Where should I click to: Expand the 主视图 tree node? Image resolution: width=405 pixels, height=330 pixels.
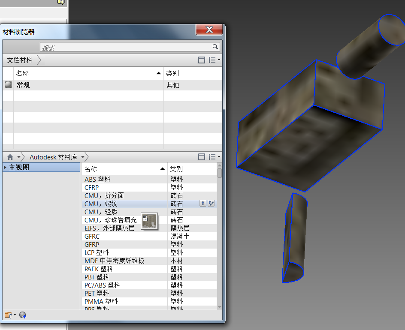tap(5, 168)
